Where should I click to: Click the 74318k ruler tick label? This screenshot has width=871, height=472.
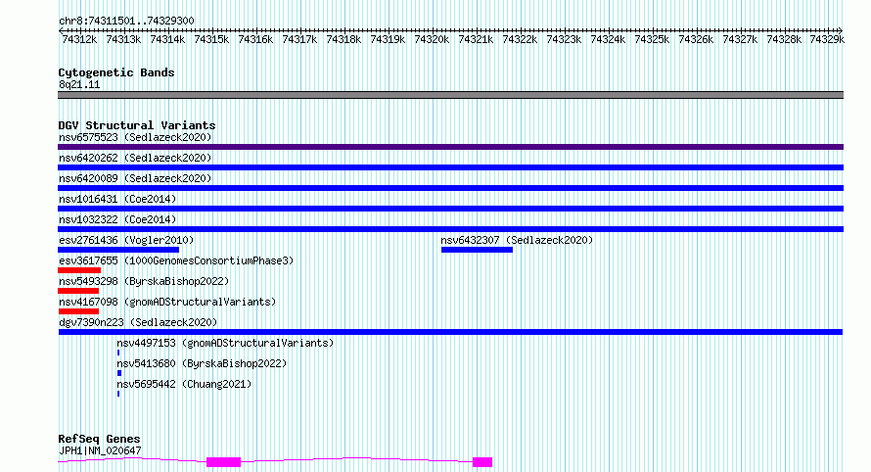click(x=344, y=39)
